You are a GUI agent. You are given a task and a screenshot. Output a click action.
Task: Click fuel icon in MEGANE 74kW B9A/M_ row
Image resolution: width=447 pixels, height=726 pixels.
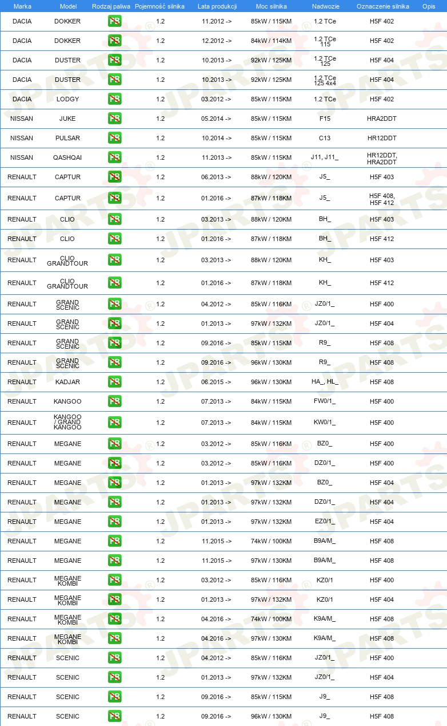(x=114, y=541)
